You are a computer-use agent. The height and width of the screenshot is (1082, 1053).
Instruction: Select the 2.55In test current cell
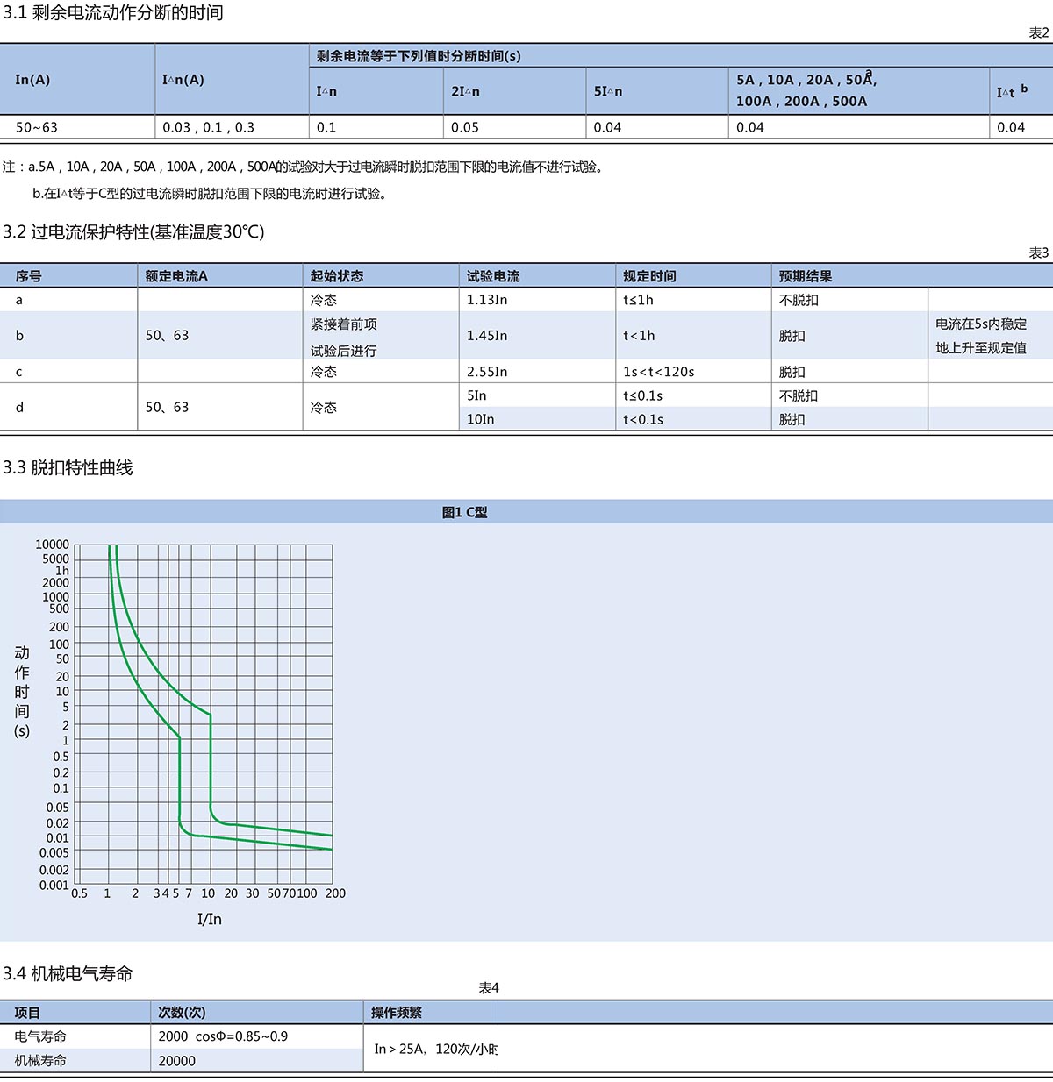tap(487, 372)
